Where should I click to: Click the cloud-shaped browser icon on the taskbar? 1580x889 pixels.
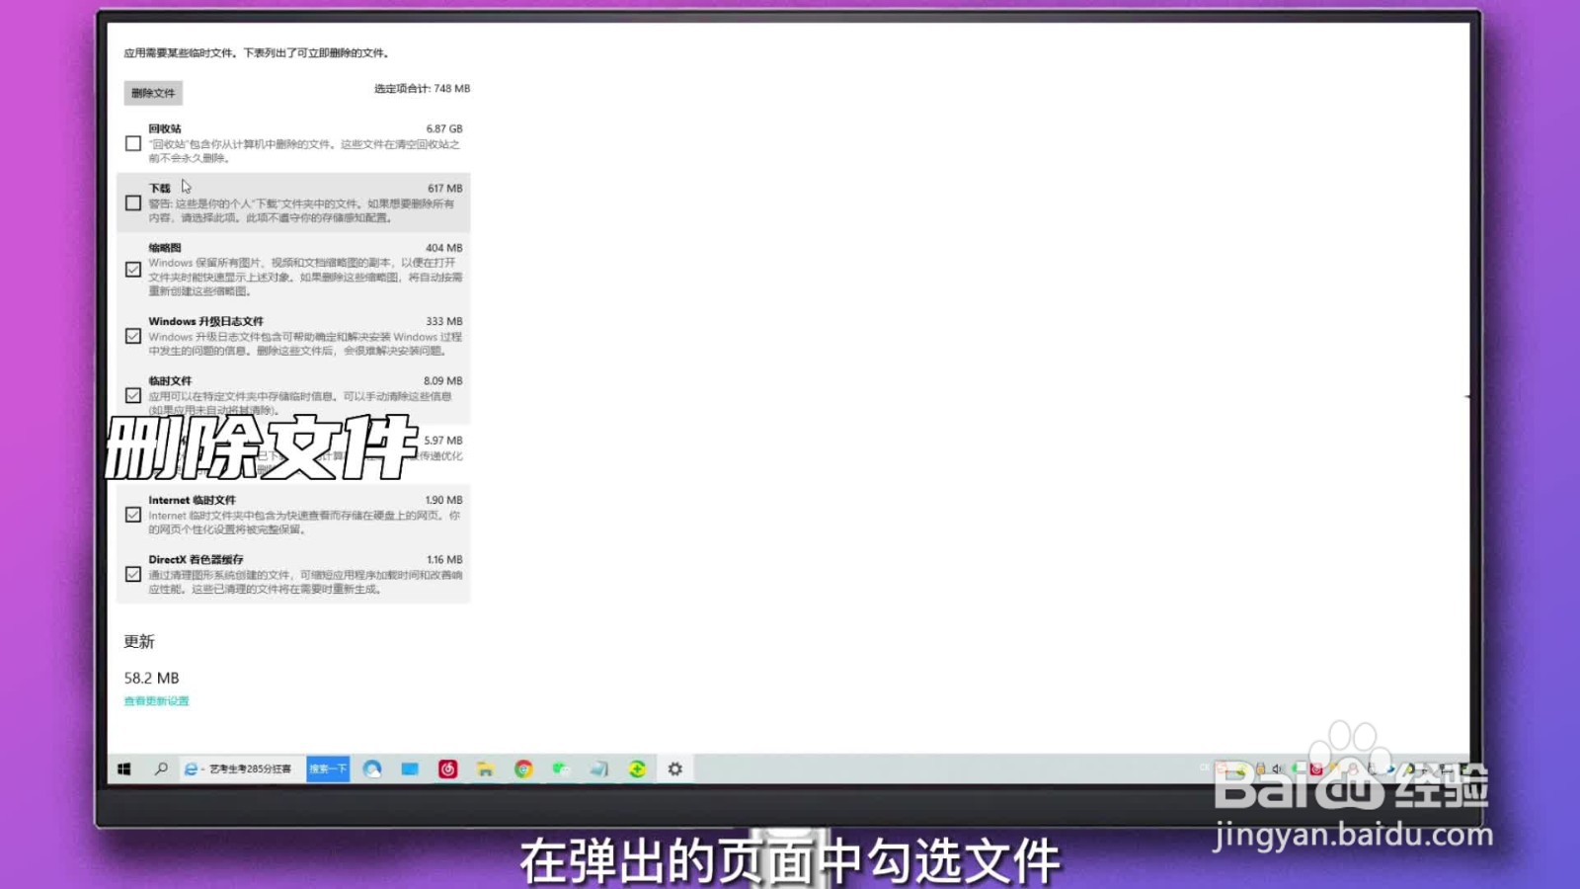(372, 768)
